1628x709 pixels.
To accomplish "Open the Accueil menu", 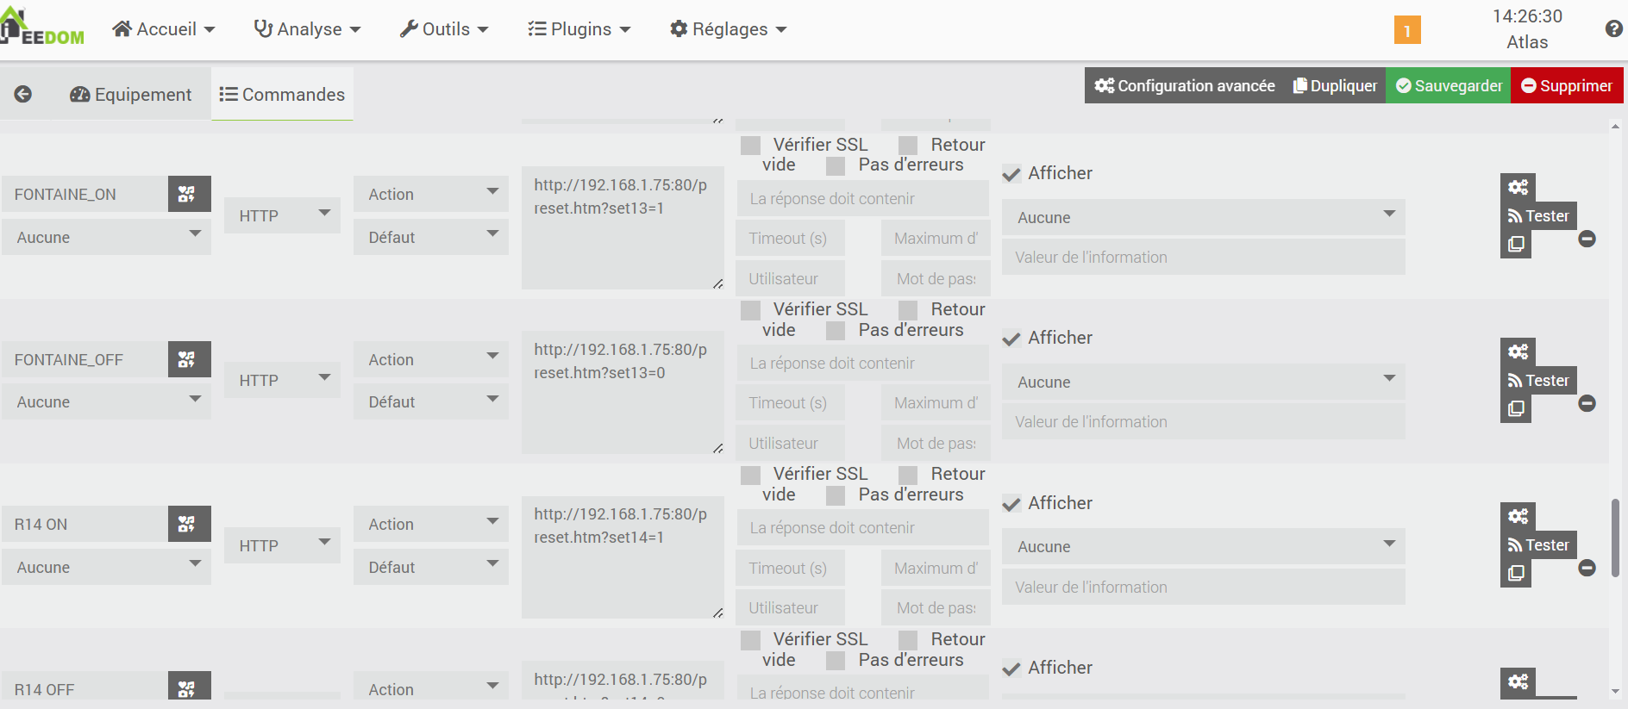I will [163, 29].
